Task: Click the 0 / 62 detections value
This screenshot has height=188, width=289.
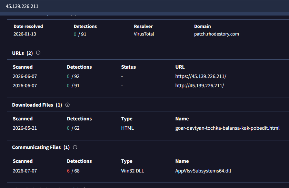Action: (73, 128)
